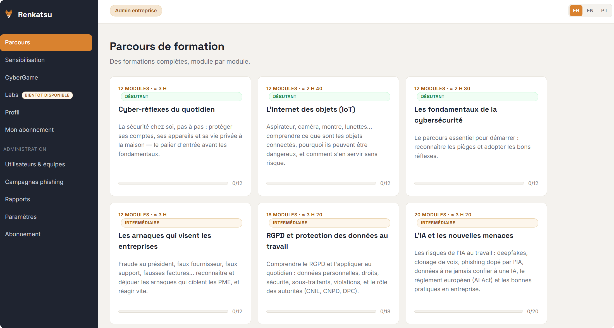Viewport: 614px width, 328px height.
Task: Click the 0/20 progress count
Action: pyautogui.click(x=533, y=312)
